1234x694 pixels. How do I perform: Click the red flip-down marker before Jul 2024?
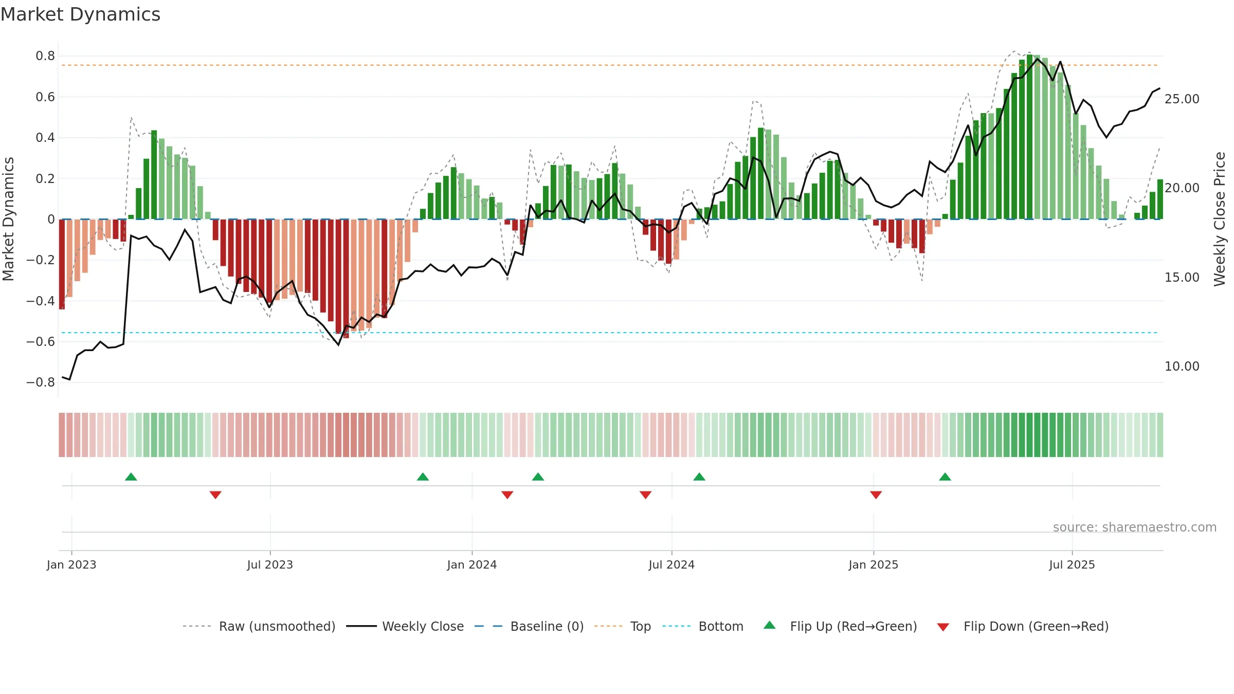pyautogui.click(x=646, y=495)
